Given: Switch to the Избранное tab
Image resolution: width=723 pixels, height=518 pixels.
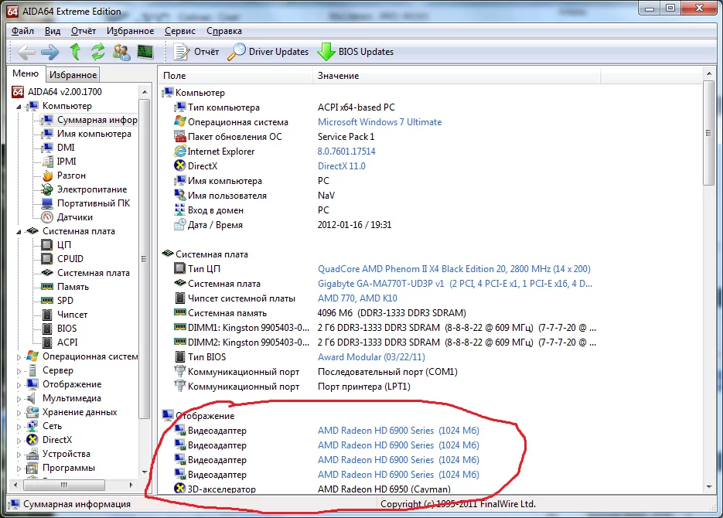Looking at the screenshot, I should pyautogui.click(x=73, y=74).
